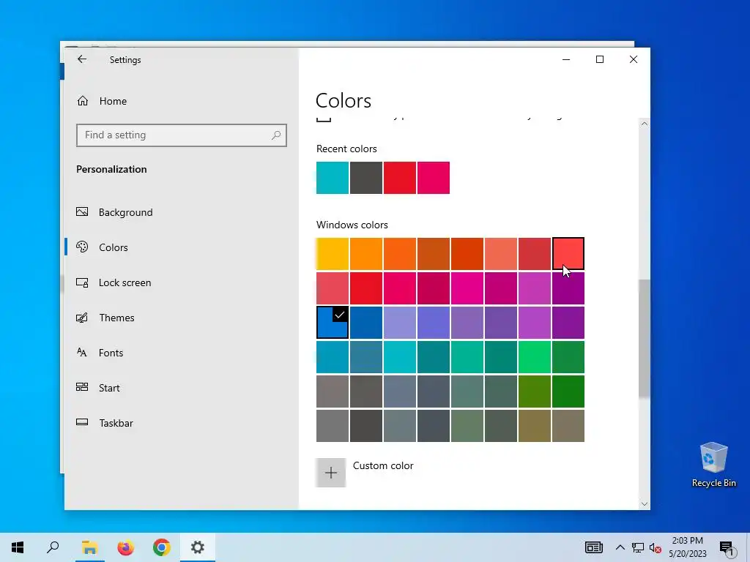Click the Custom color label
750x562 pixels.
tap(383, 465)
